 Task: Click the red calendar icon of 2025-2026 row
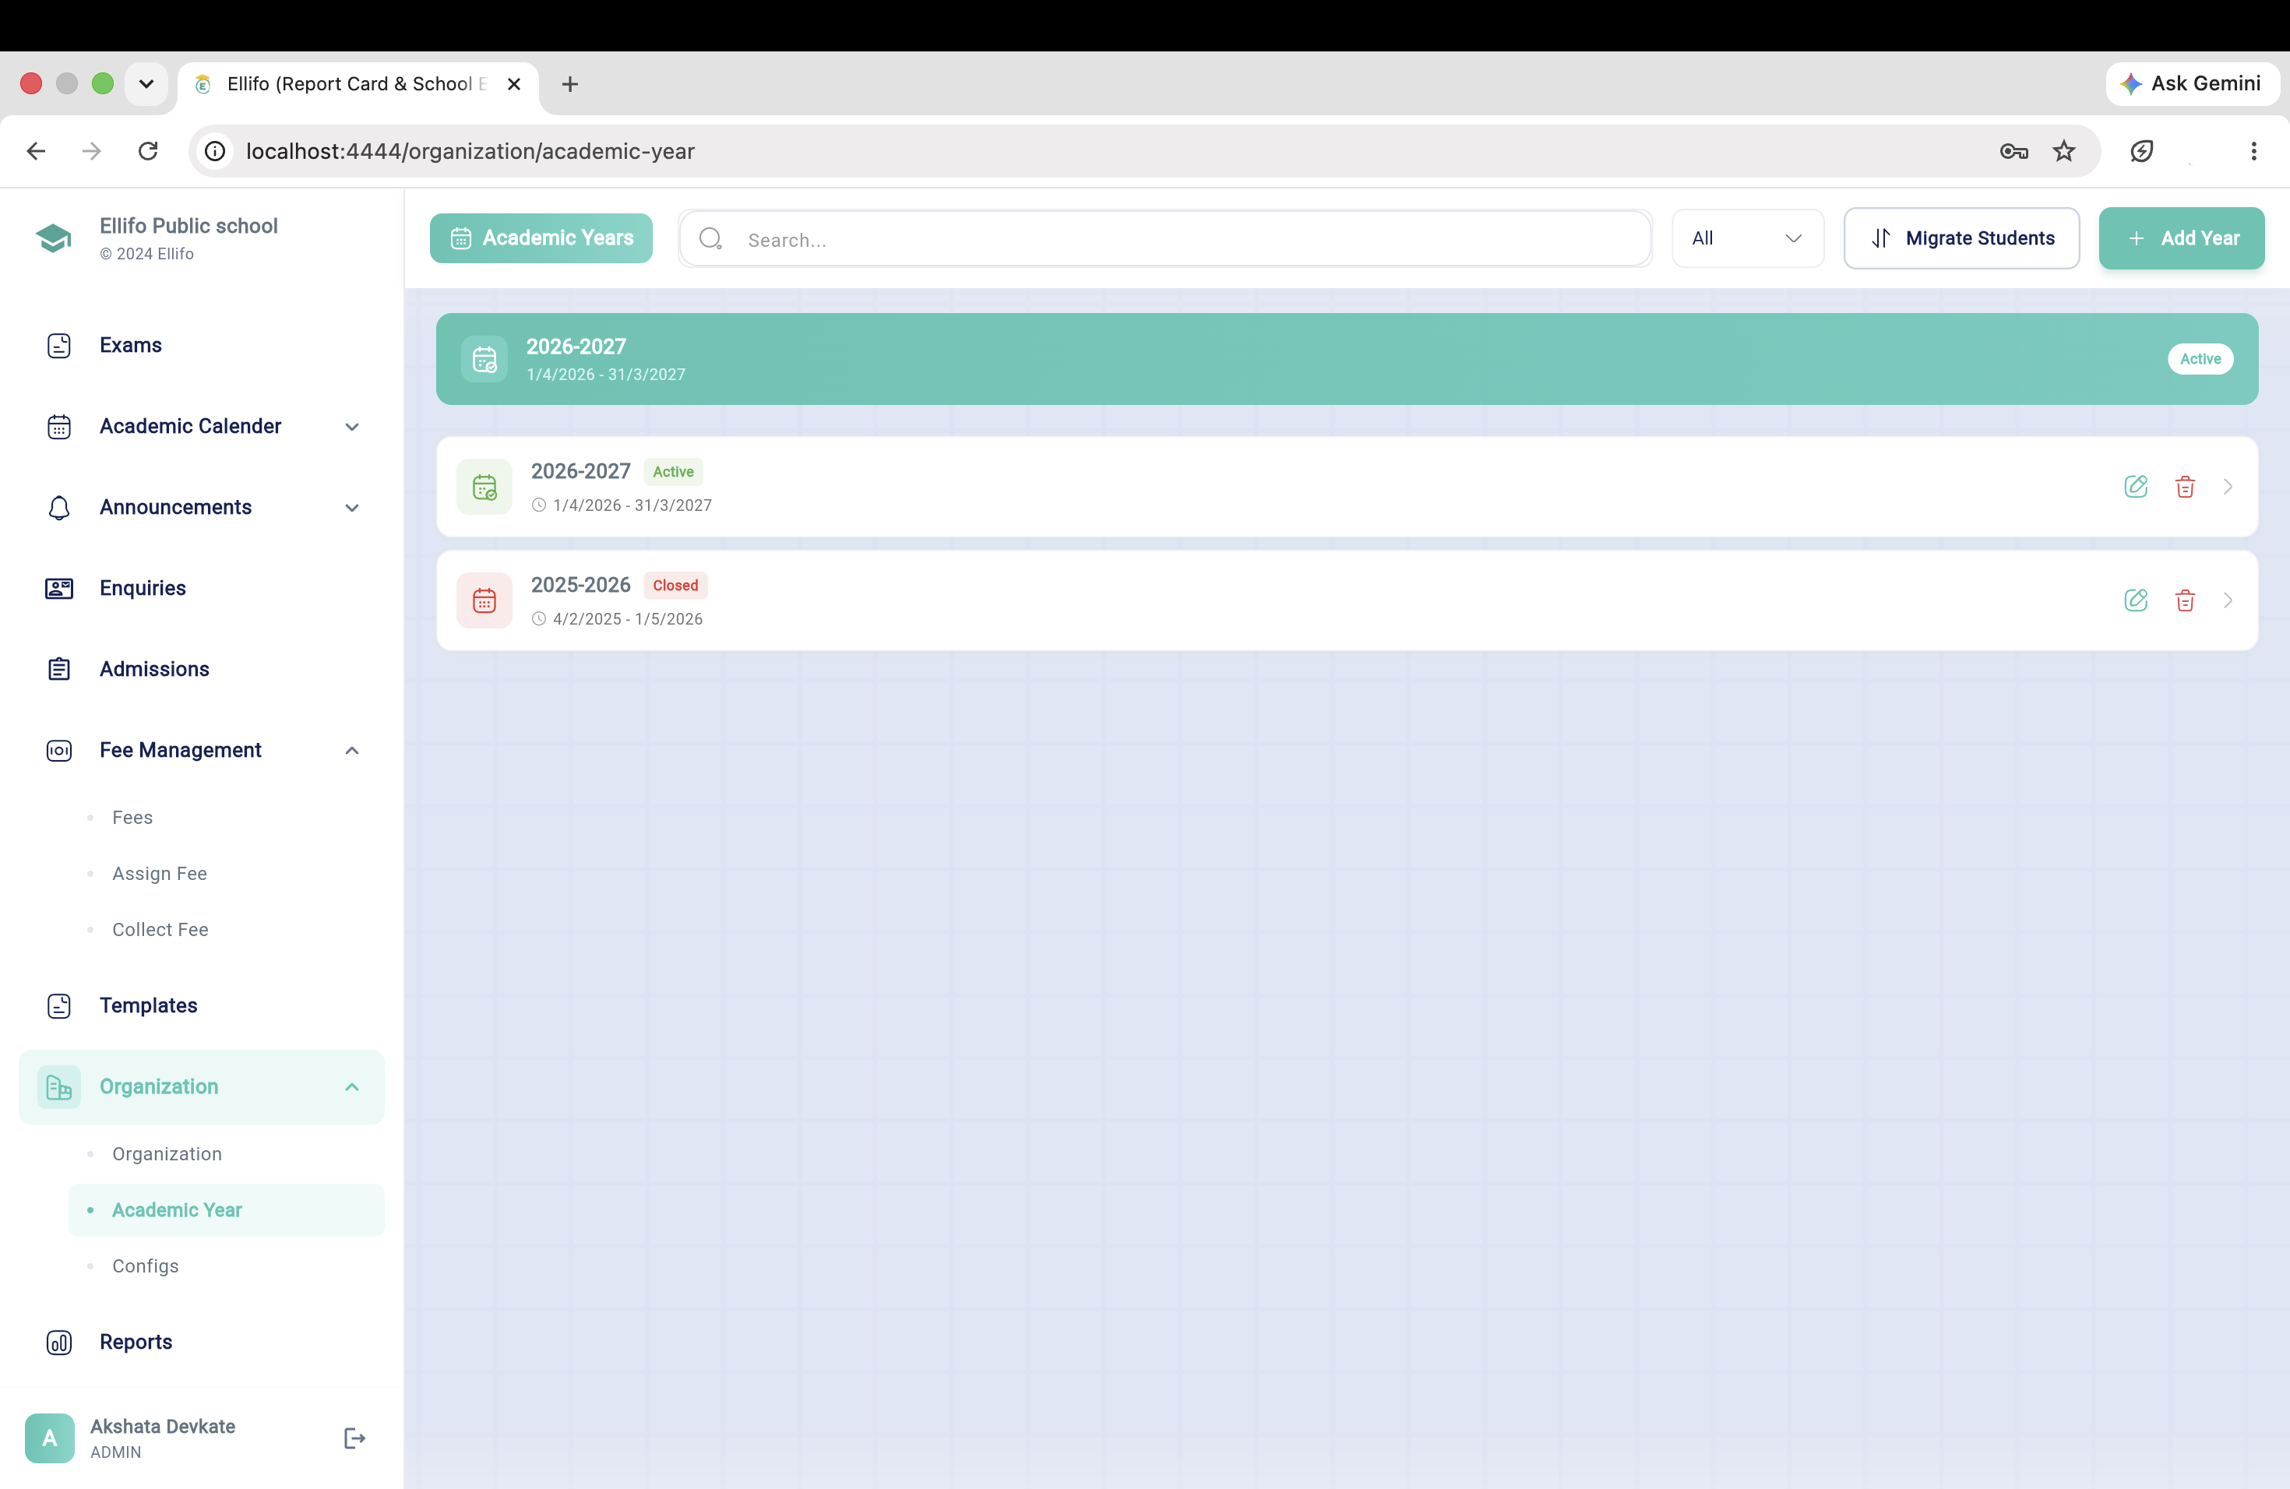tap(484, 600)
